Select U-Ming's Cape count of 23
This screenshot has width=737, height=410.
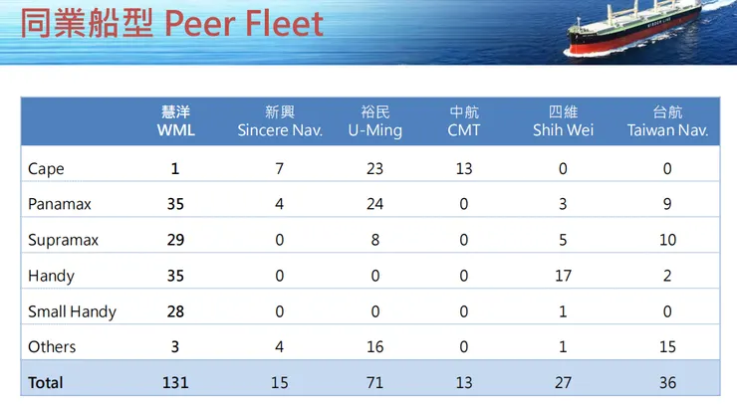click(374, 169)
